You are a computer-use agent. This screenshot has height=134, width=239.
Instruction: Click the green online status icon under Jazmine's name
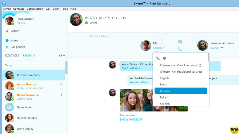click(x=86, y=23)
